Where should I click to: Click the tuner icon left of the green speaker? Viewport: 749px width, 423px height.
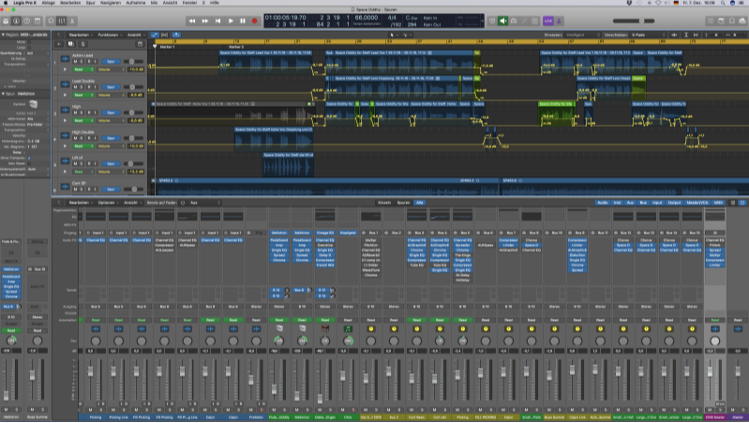pyautogui.click(x=492, y=21)
